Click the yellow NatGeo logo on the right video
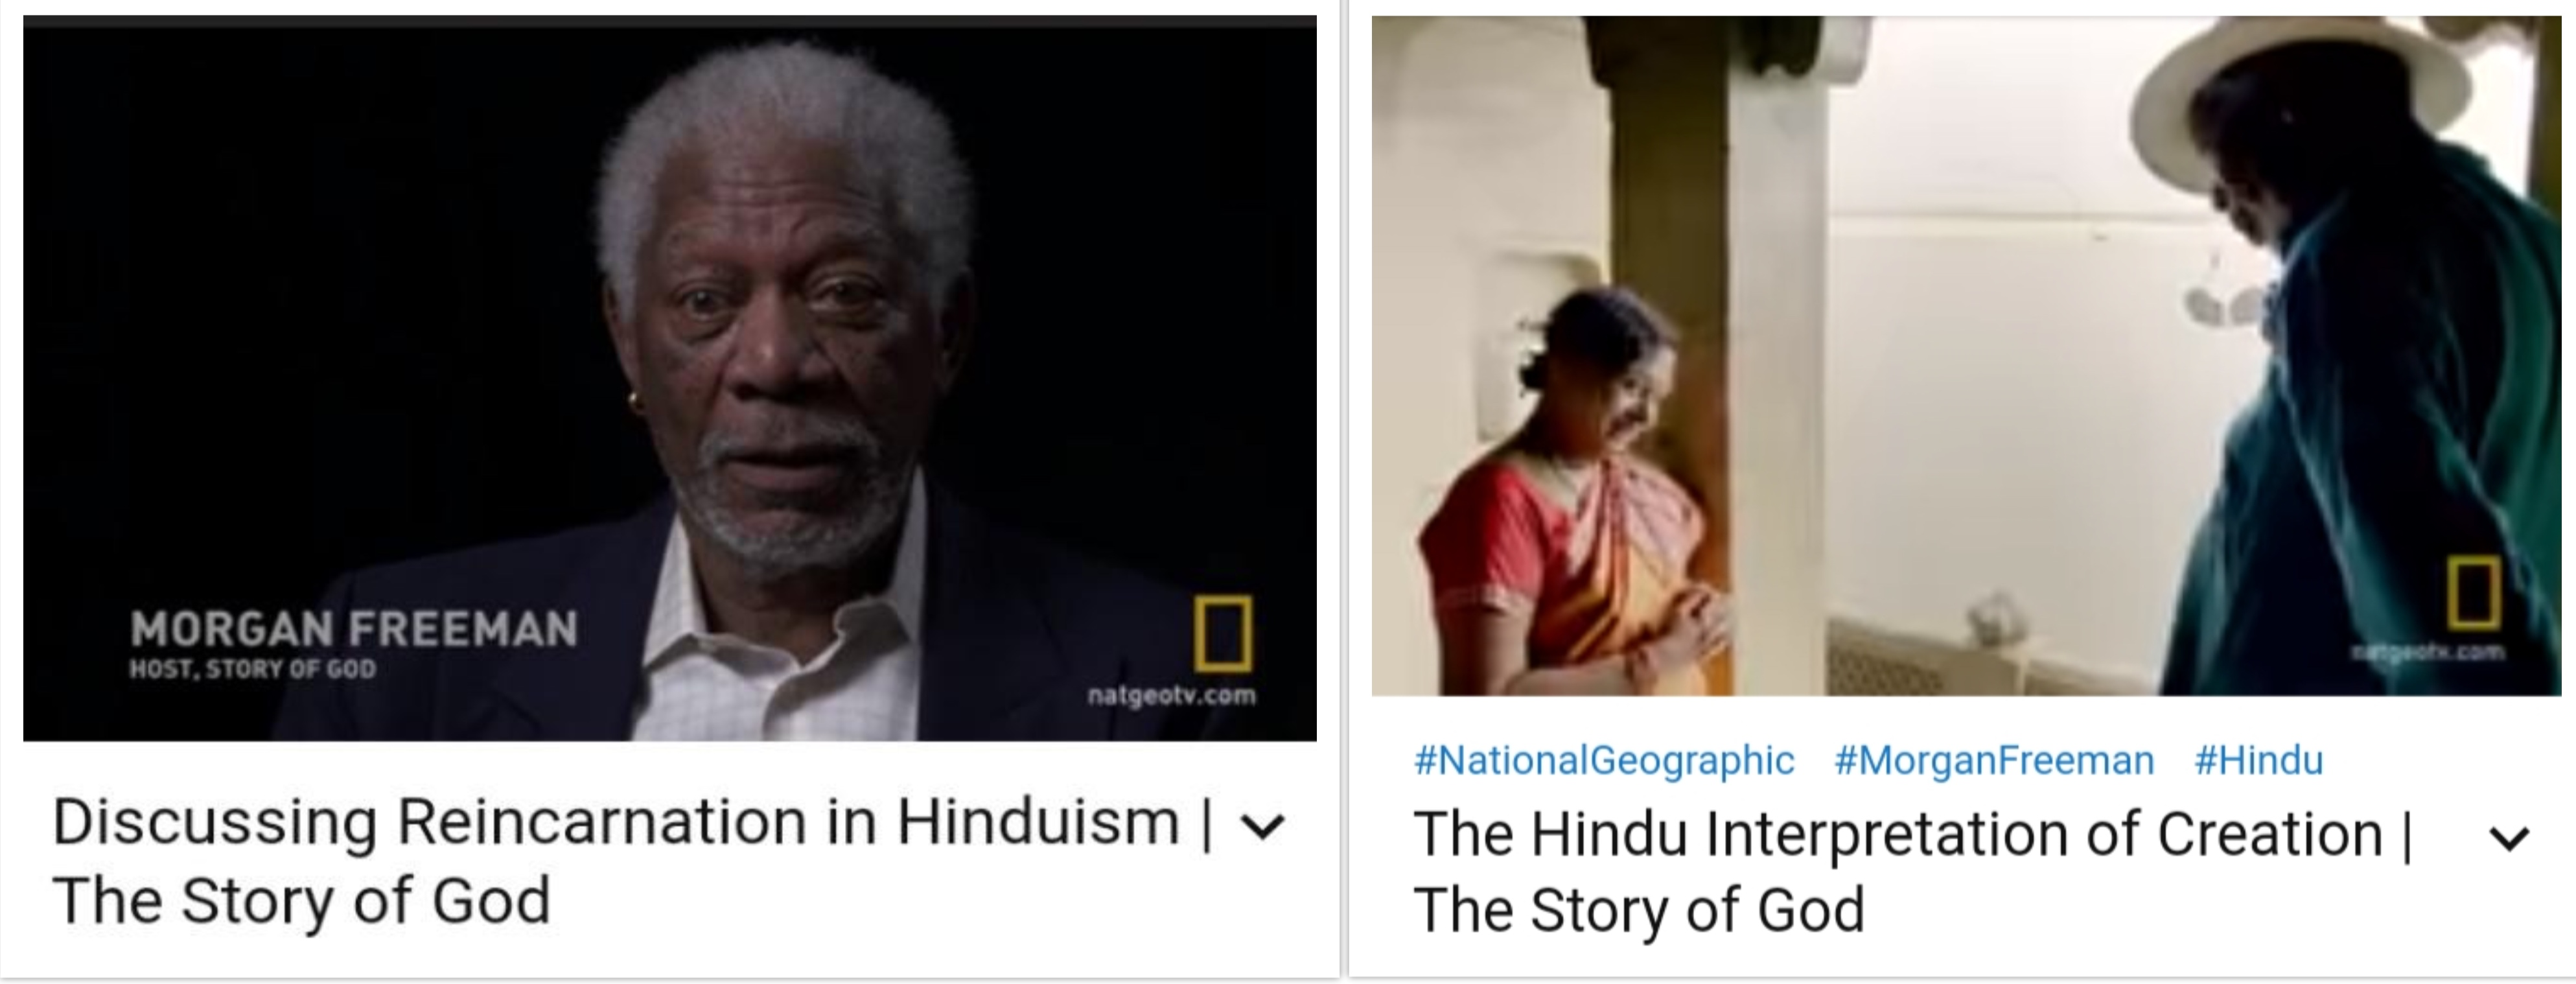 point(2473,594)
